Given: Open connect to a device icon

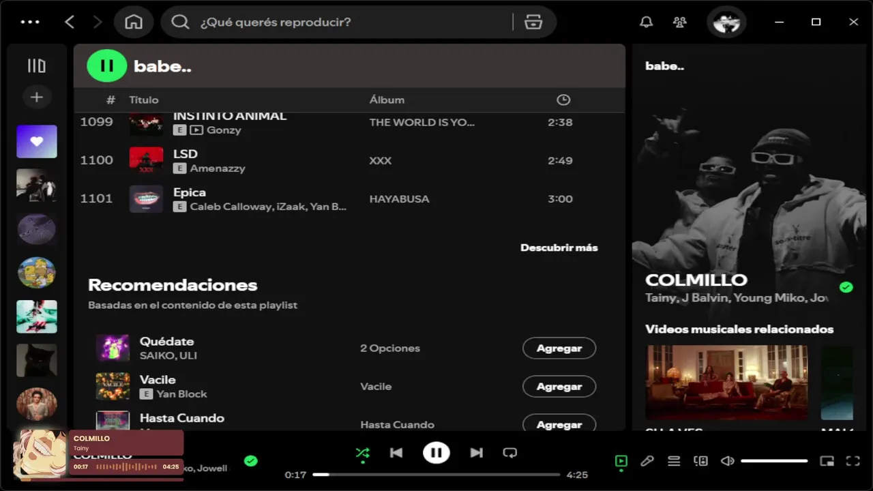Looking at the screenshot, I should [x=700, y=461].
